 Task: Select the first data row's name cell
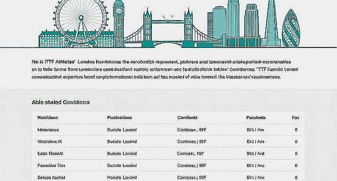[x=48, y=130]
